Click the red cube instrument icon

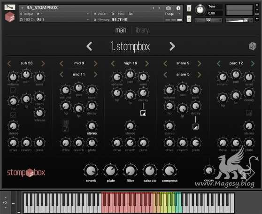10,17
